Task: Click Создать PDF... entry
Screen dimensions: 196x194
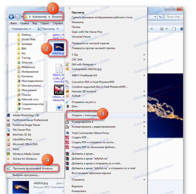Action: pos(80,137)
